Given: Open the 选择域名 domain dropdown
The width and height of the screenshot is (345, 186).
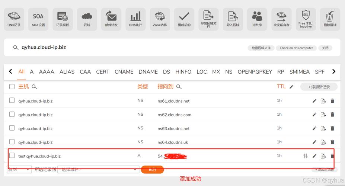Looking at the screenshot, I should click(98, 170).
